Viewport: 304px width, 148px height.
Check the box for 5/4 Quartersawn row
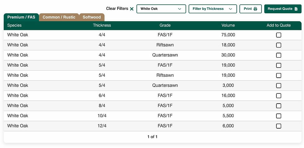279,86
